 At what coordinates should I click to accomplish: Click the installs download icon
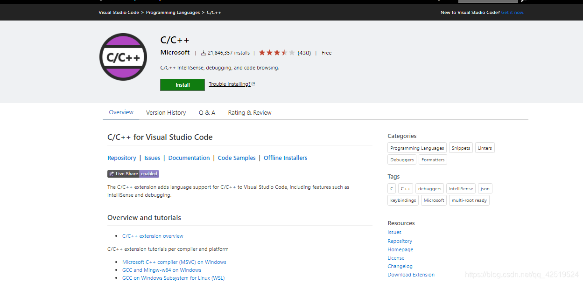[204, 53]
